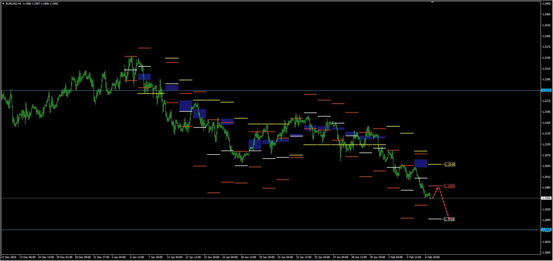Screen dimensions: 553x261
Task: Click the 5 Jan 04:00 time axis label
Action: point(119,257)
